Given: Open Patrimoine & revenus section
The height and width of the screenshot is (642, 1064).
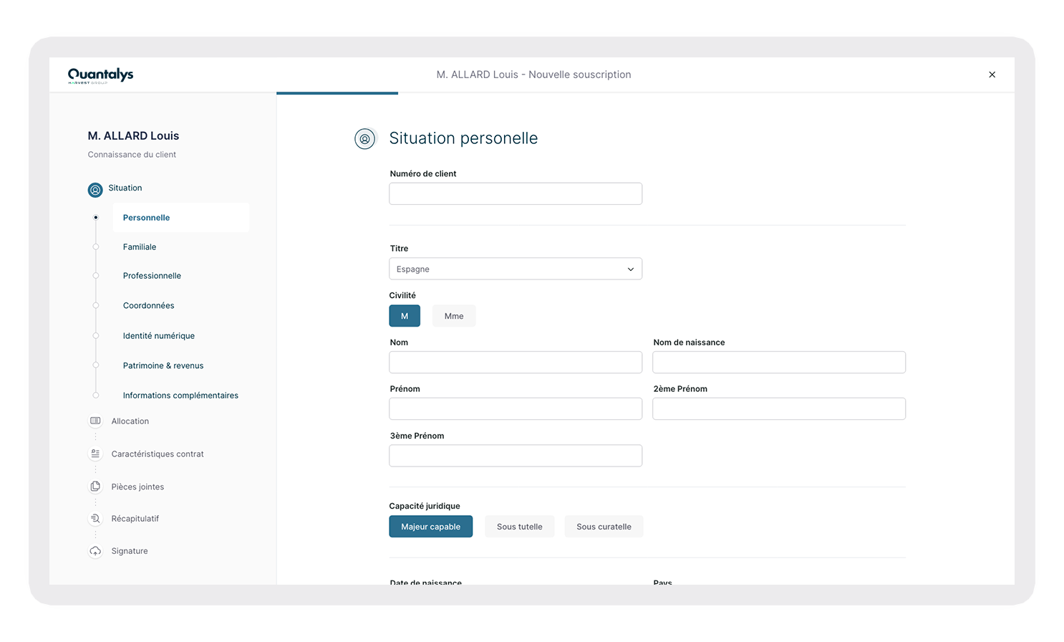Looking at the screenshot, I should [x=163, y=365].
